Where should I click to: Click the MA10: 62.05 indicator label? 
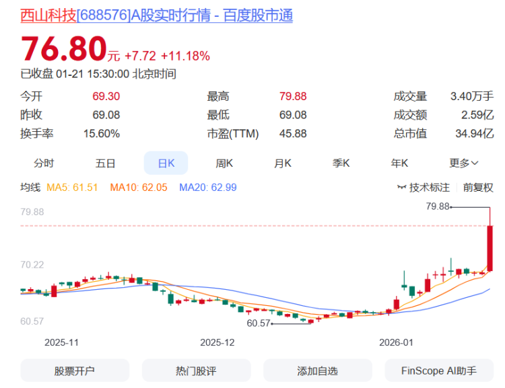point(139,187)
